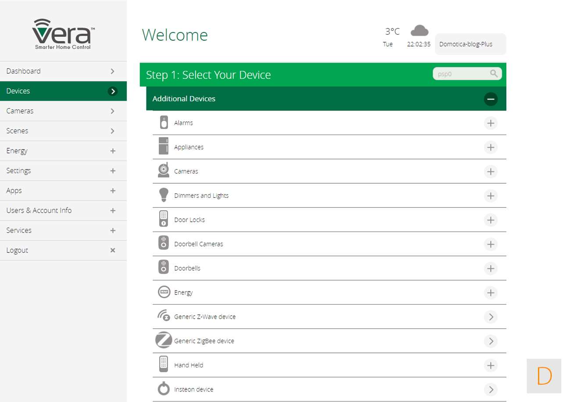570x402 pixels.
Task: Focus the device search field
Action: click(x=461, y=74)
